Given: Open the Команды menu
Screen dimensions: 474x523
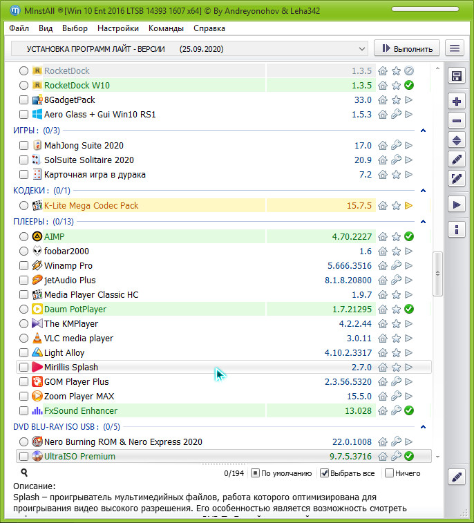Looking at the screenshot, I should 166,28.
